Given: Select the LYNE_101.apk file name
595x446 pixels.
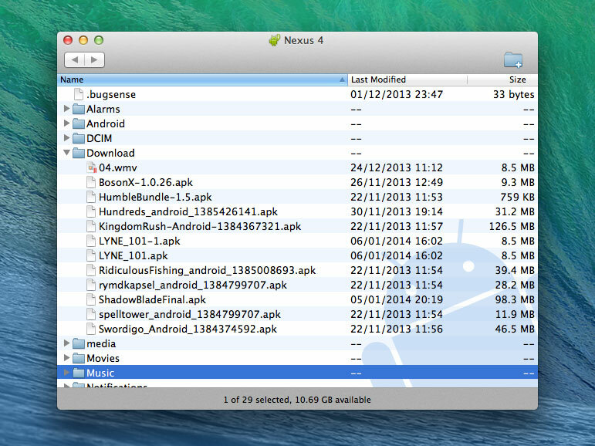Looking at the screenshot, I should [x=134, y=256].
